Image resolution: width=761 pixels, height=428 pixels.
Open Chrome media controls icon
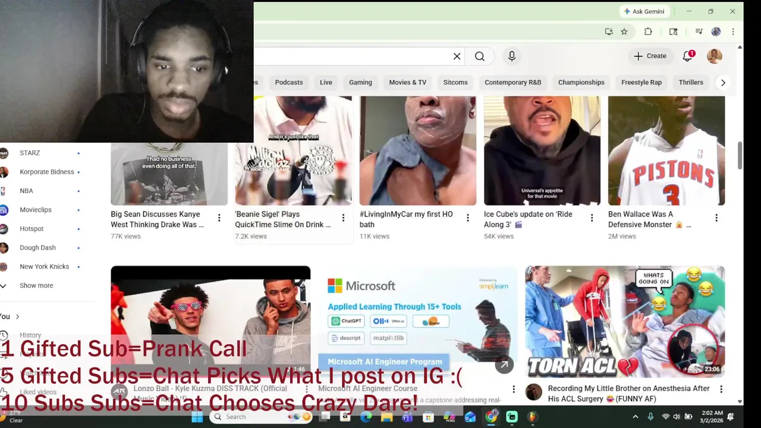[x=699, y=32]
